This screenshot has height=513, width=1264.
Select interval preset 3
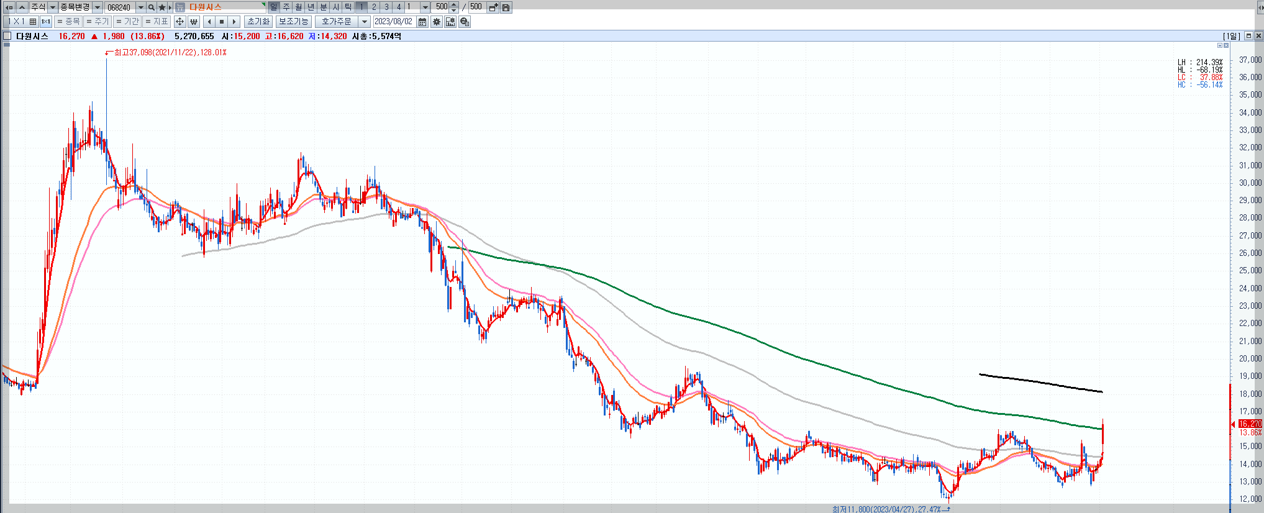[x=386, y=7]
